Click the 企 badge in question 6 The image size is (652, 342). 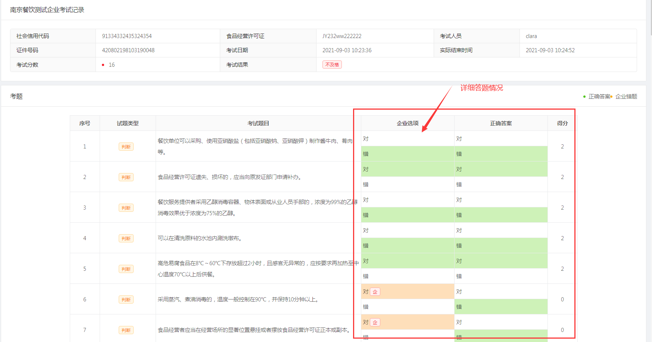pyautogui.click(x=375, y=292)
